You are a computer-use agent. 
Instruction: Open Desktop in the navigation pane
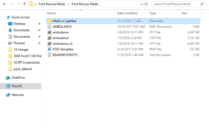pyautogui.click(x=19, y=24)
